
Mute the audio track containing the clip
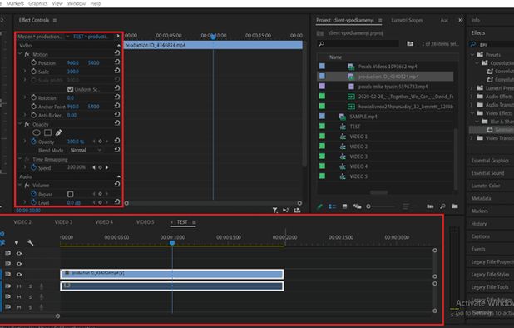tap(19, 286)
